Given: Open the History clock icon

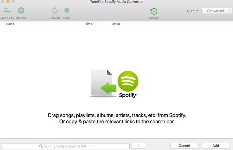Looking at the screenshot, I should tap(154, 11).
